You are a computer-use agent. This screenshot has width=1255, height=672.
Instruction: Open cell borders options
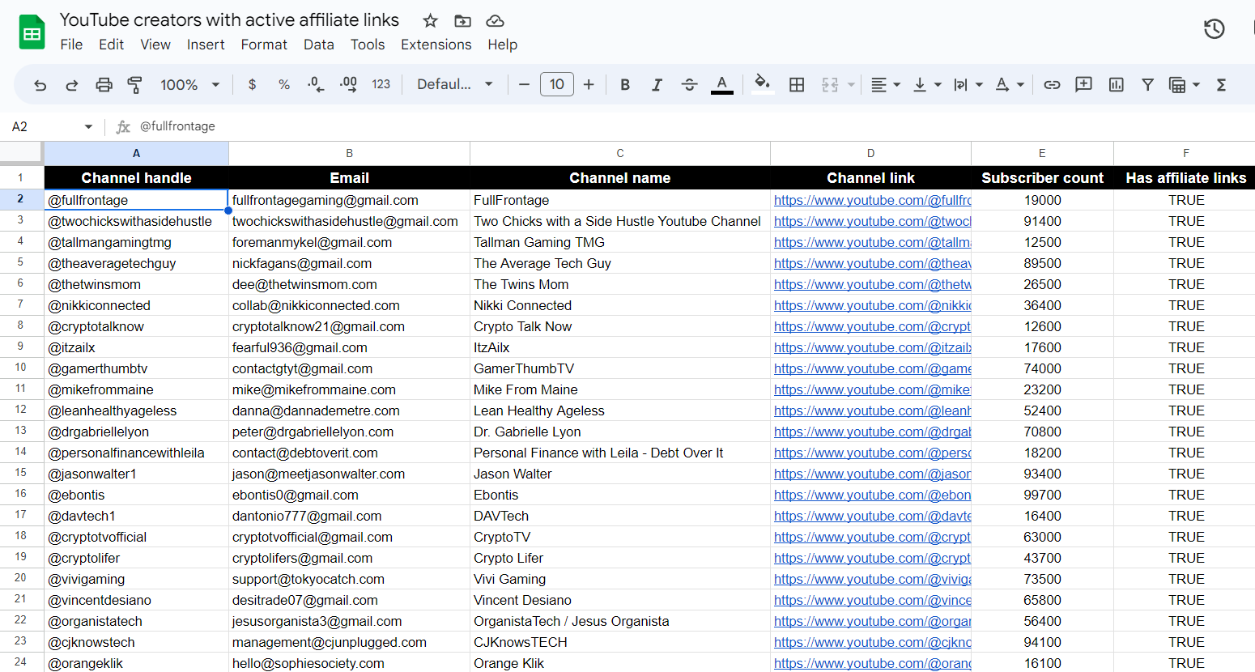[797, 84]
